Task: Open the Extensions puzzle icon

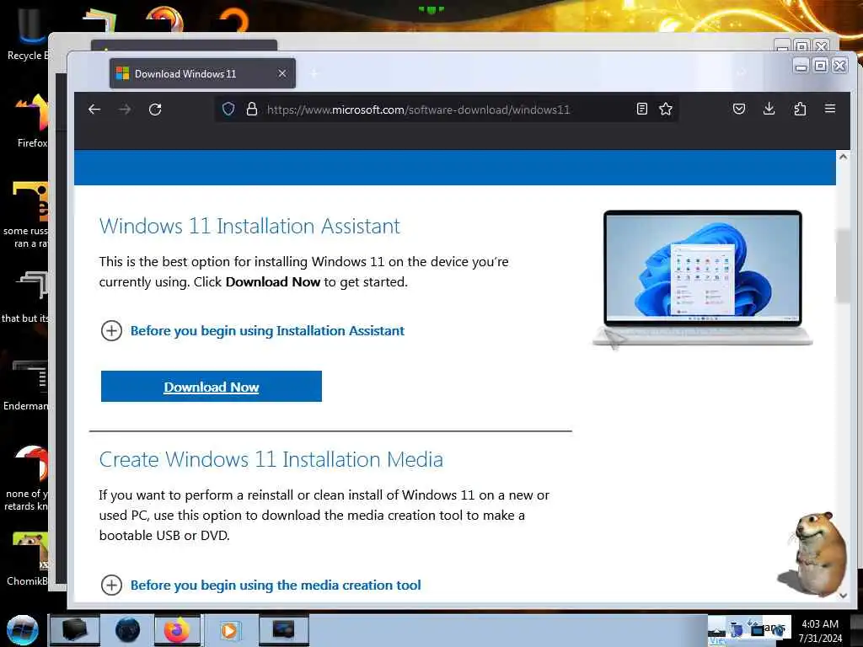Action: tap(800, 109)
